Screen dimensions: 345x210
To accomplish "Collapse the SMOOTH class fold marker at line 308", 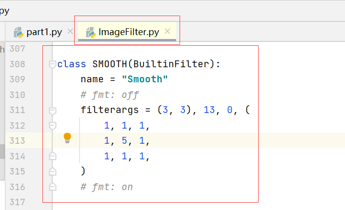I will [52, 64].
